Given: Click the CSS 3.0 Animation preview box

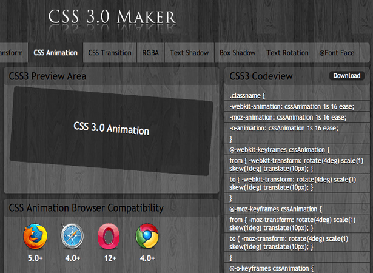Looking at the screenshot, I should pos(112,131).
